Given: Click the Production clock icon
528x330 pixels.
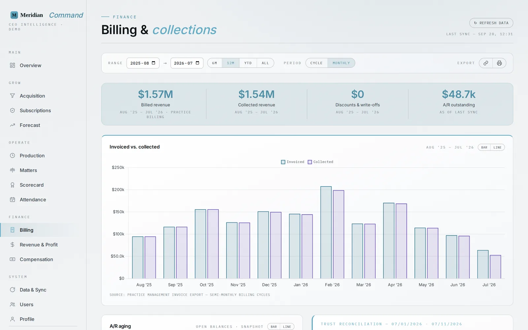Looking at the screenshot, I should [x=13, y=155].
